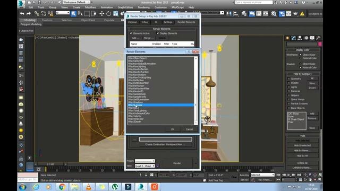Click the Mirror tool icon
This screenshot has height=191, width=340.
coord(229,14)
